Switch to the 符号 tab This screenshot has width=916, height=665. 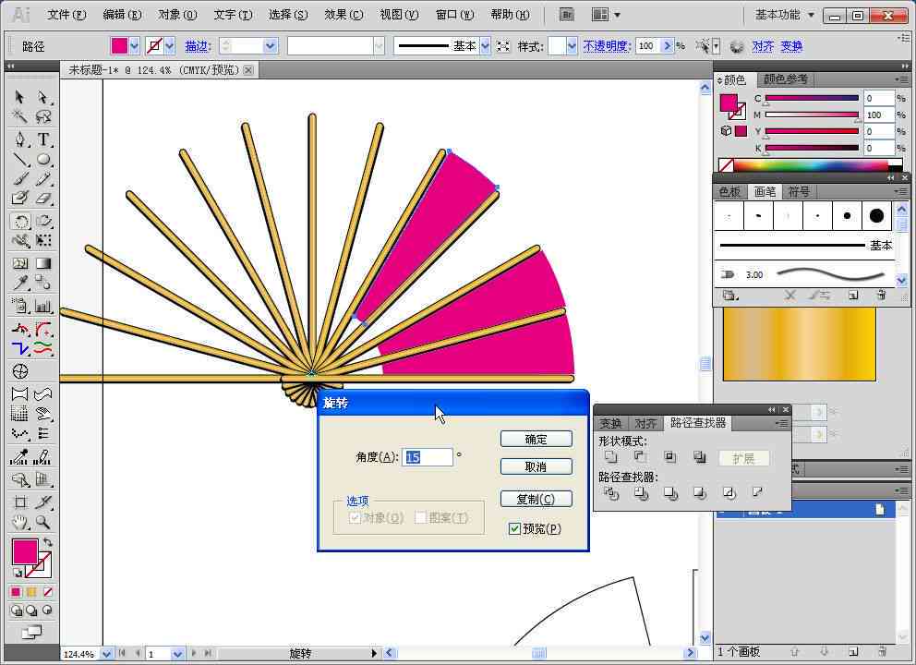pyautogui.click(x=799, y=192)
